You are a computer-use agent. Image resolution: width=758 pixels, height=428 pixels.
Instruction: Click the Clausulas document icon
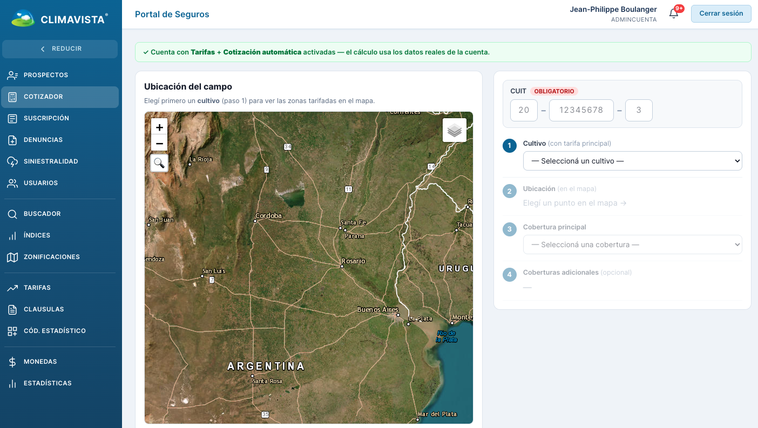pos(12,309)
